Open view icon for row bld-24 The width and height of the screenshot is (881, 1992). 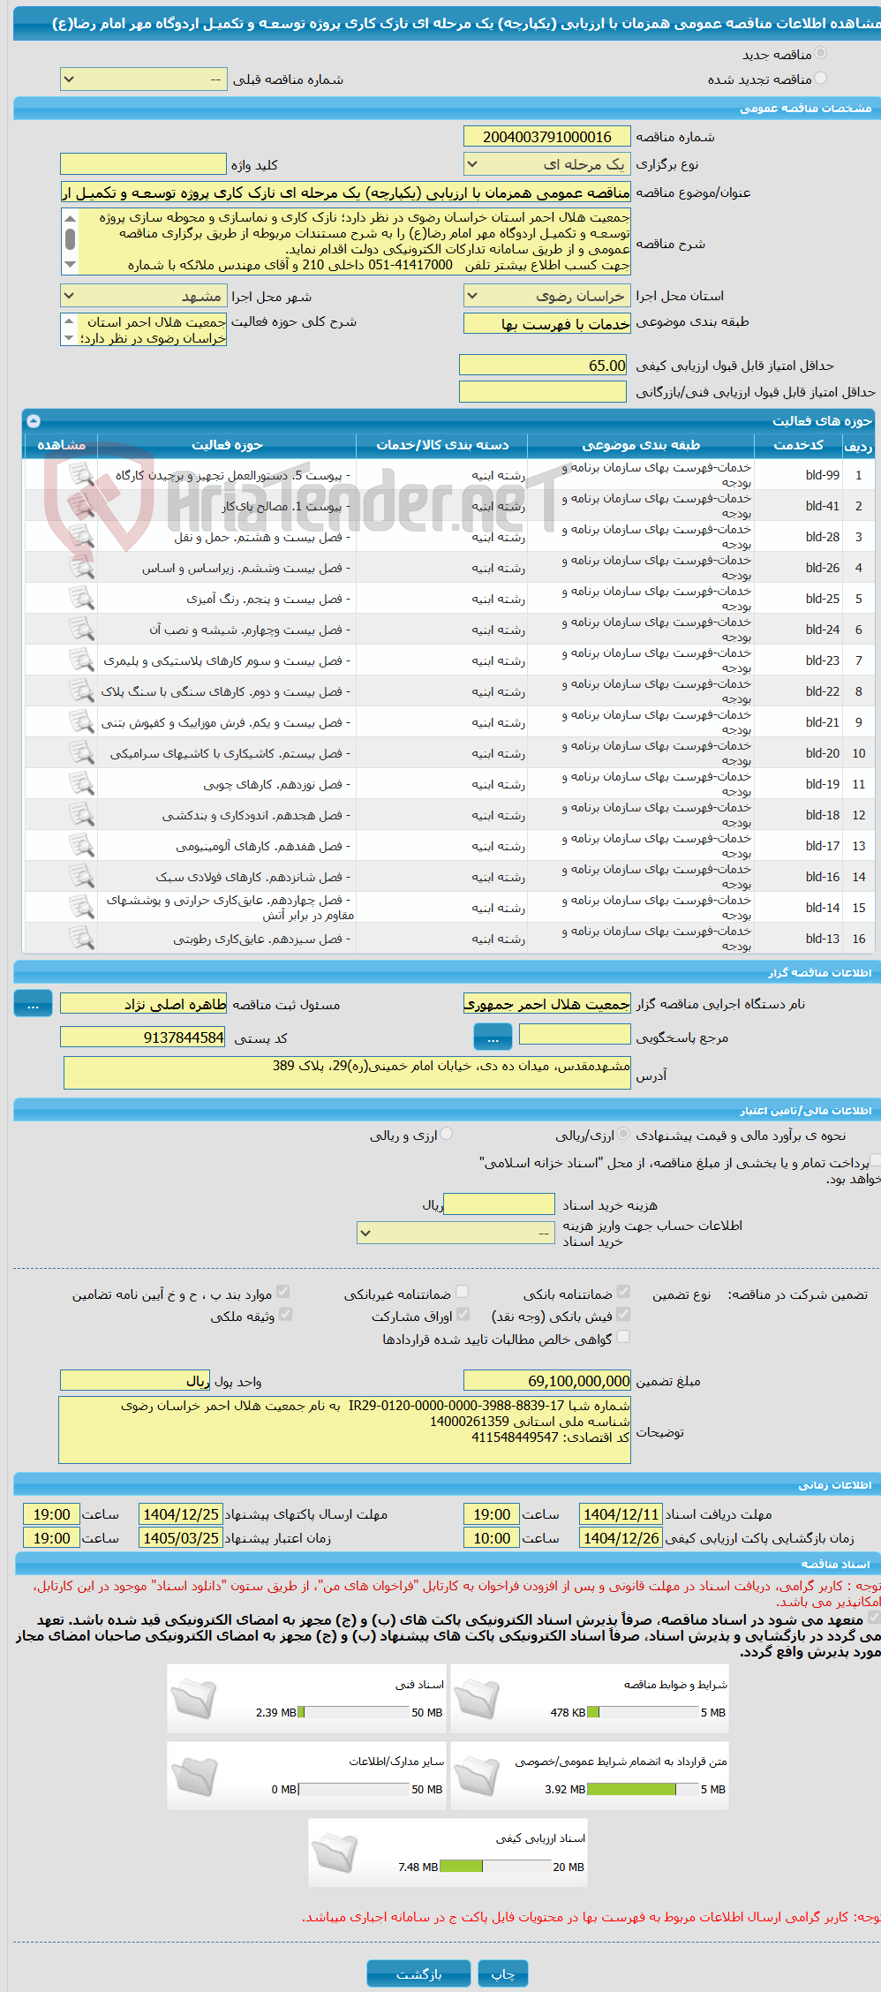pos(81,630)
